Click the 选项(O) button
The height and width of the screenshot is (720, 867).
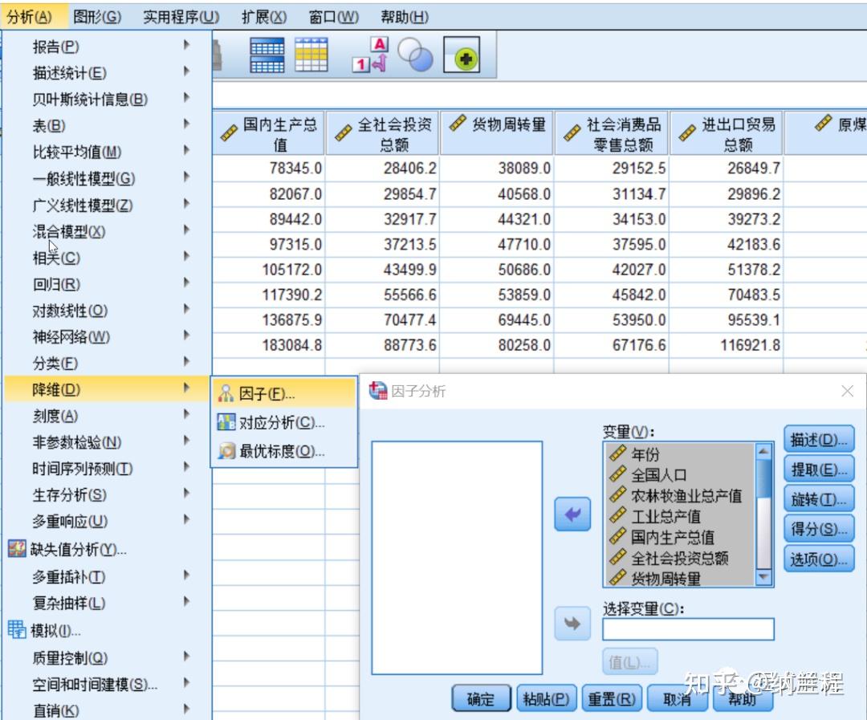(819, 559)
